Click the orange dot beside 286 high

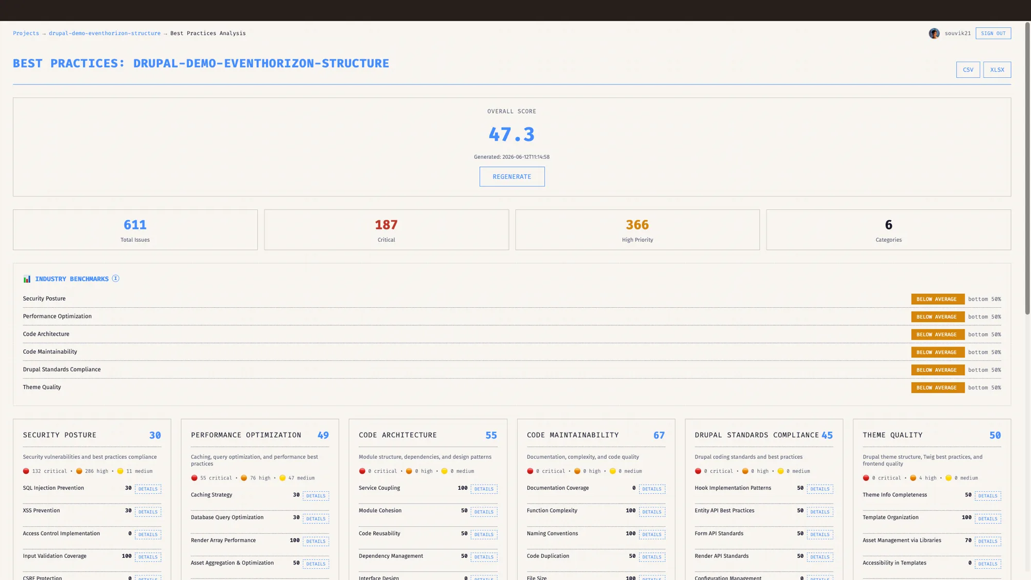[x=79, y=471]
